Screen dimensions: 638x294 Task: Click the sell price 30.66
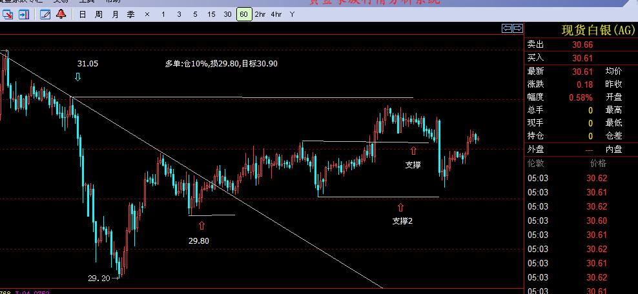point(582,45)
